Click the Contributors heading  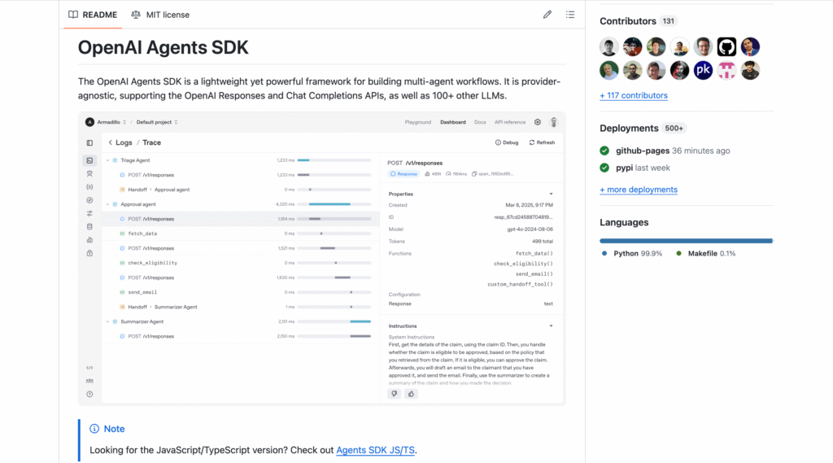tap(628, 21)
